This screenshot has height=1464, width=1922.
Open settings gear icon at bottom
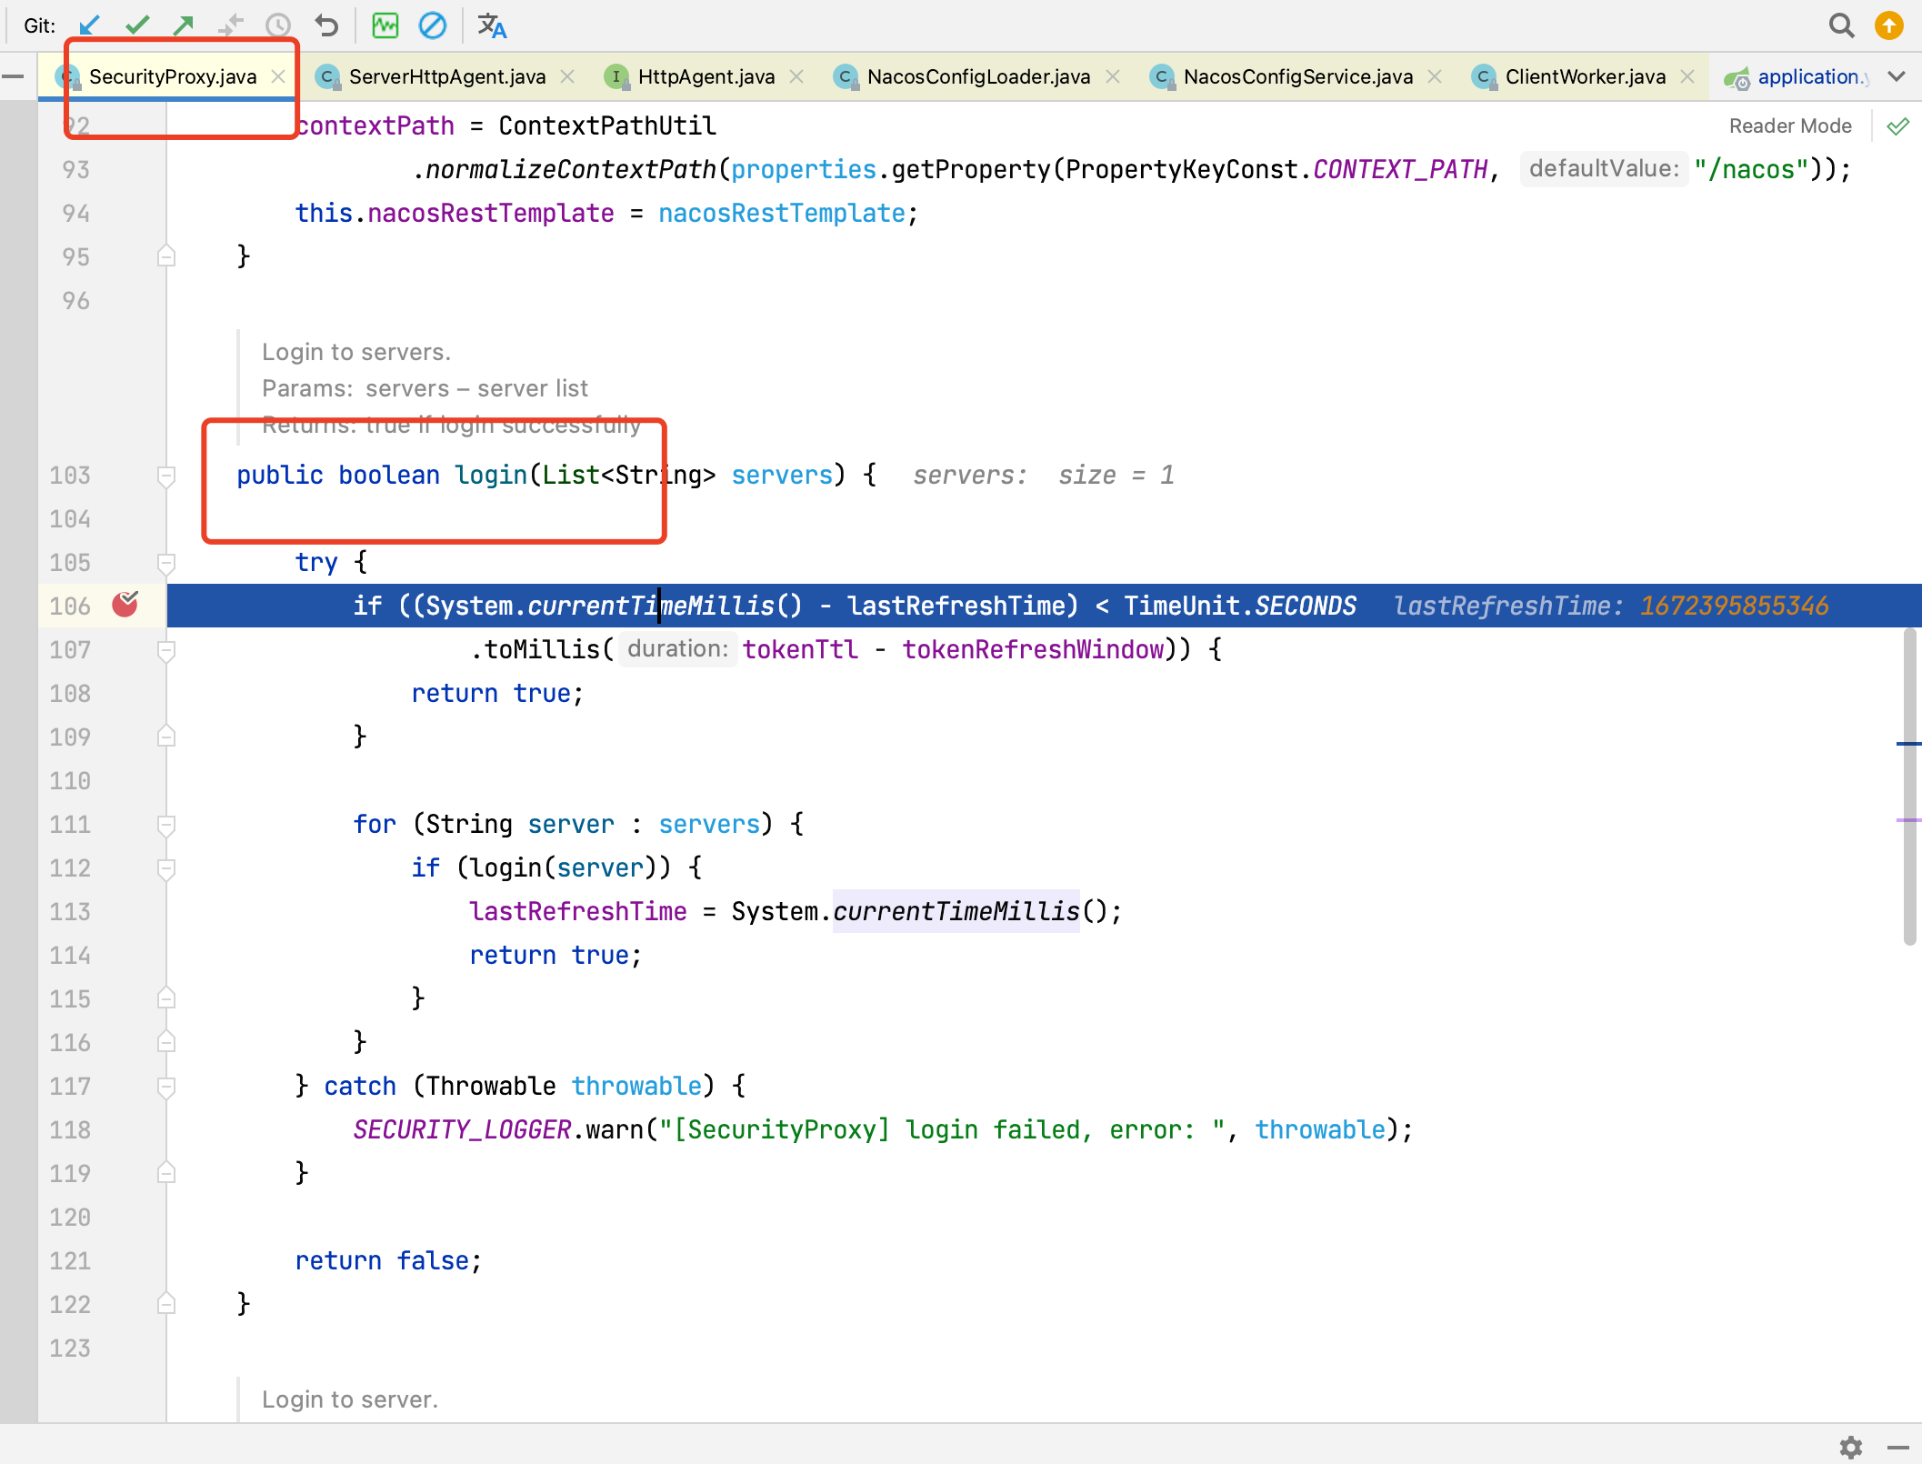click(1850, 1446)
